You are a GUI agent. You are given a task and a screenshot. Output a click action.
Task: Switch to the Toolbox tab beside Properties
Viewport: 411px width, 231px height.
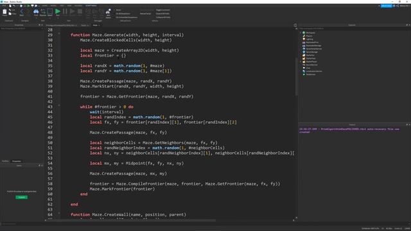click(5, 161)
